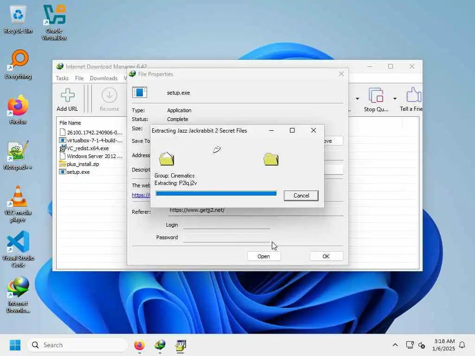Click the taskbar Search box

click(x=77, y=345)
